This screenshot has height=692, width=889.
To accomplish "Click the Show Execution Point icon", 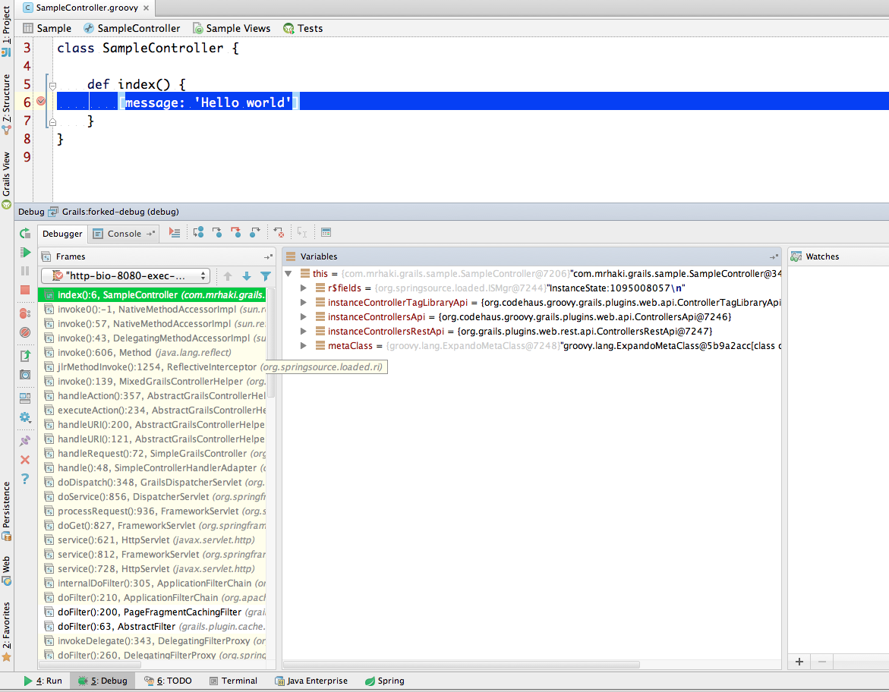I will point(175,233).
